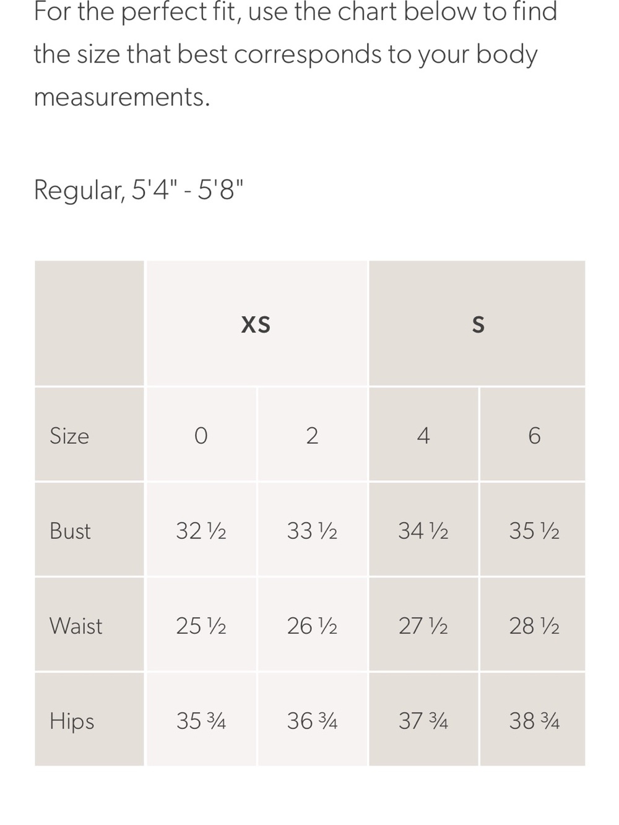Click waist measurement 26 ½

[313, 626]
